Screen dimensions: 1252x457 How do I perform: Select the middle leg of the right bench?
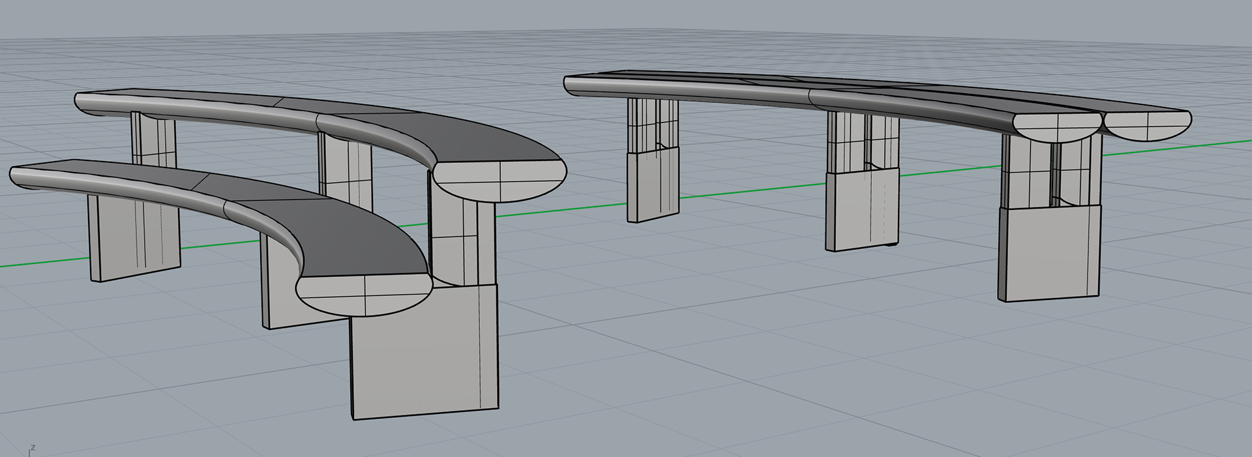862,183
